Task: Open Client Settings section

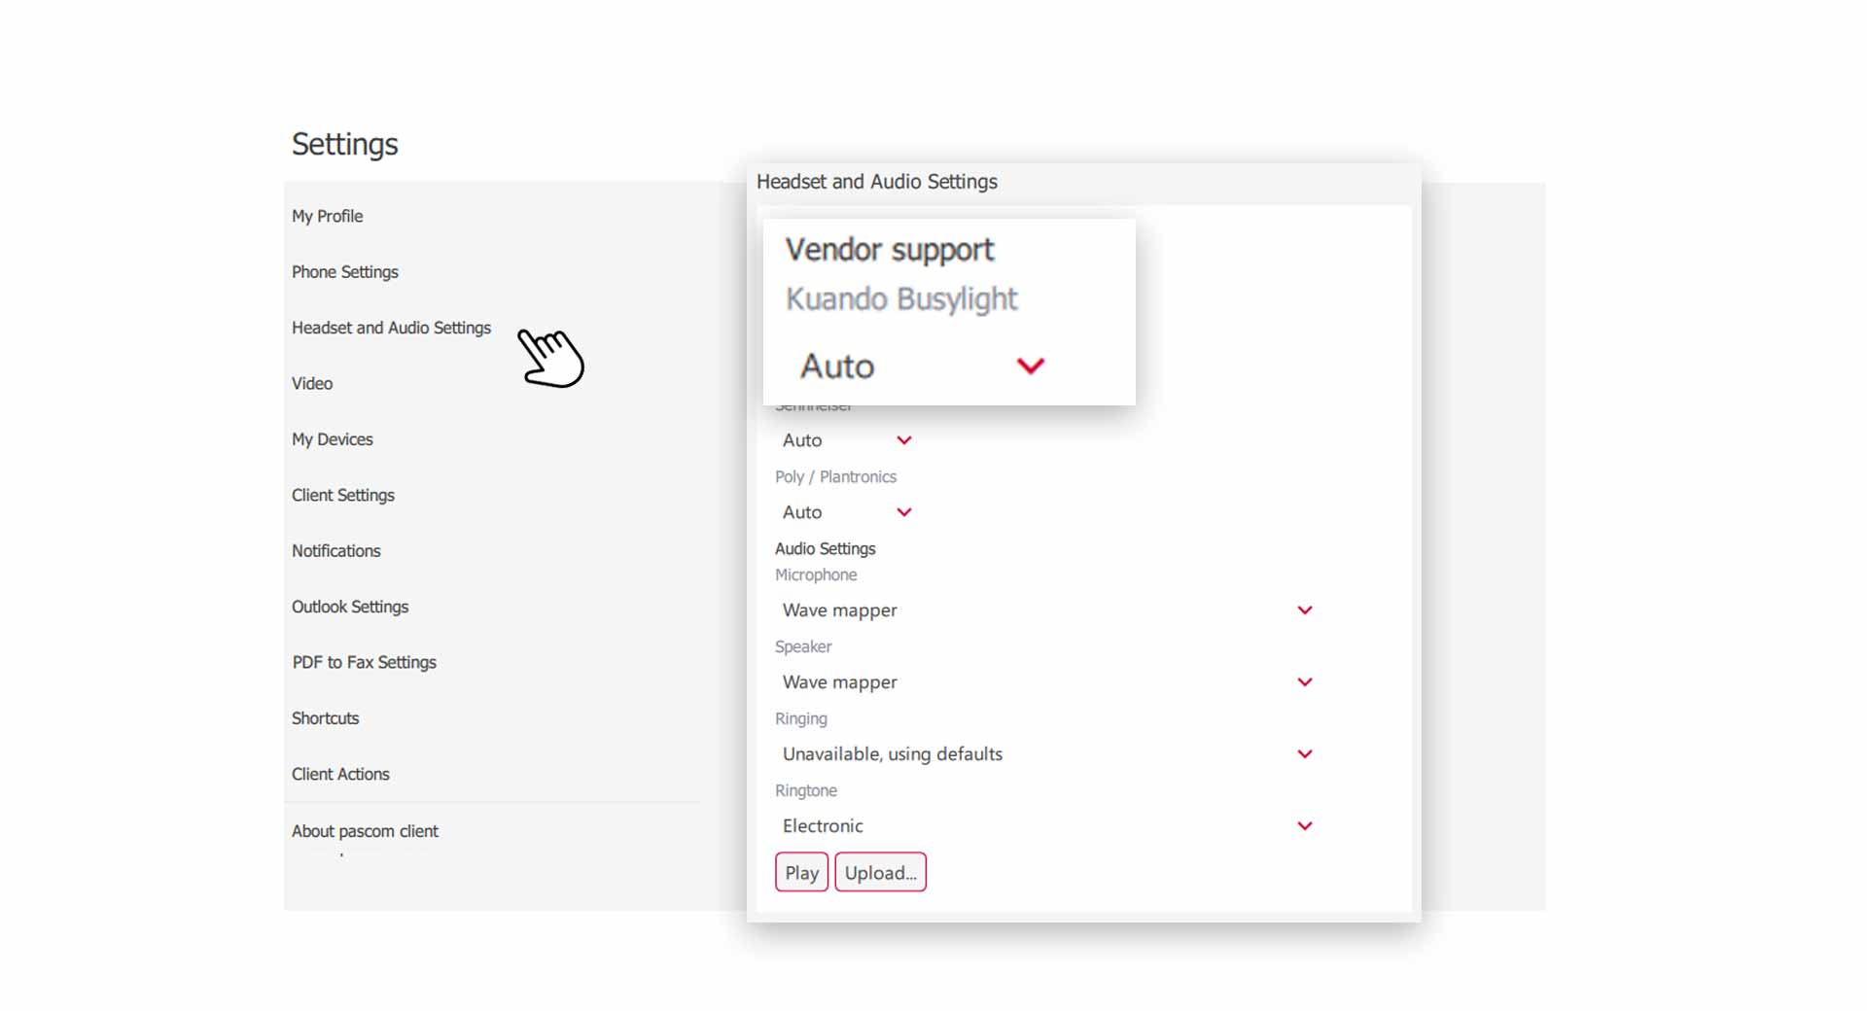Action: pyautogui.click(x=342, y=495)
